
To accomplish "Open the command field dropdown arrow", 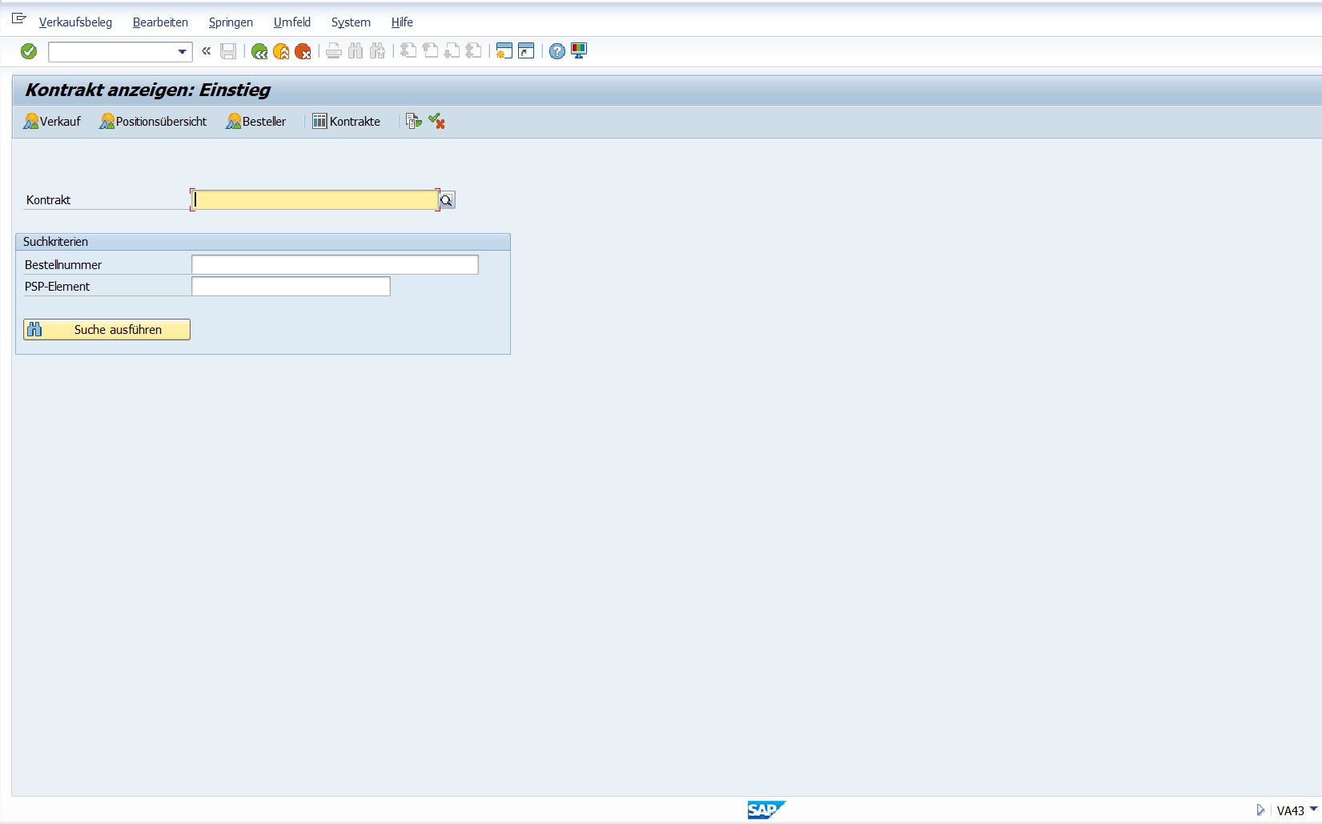I will [182, 52].
